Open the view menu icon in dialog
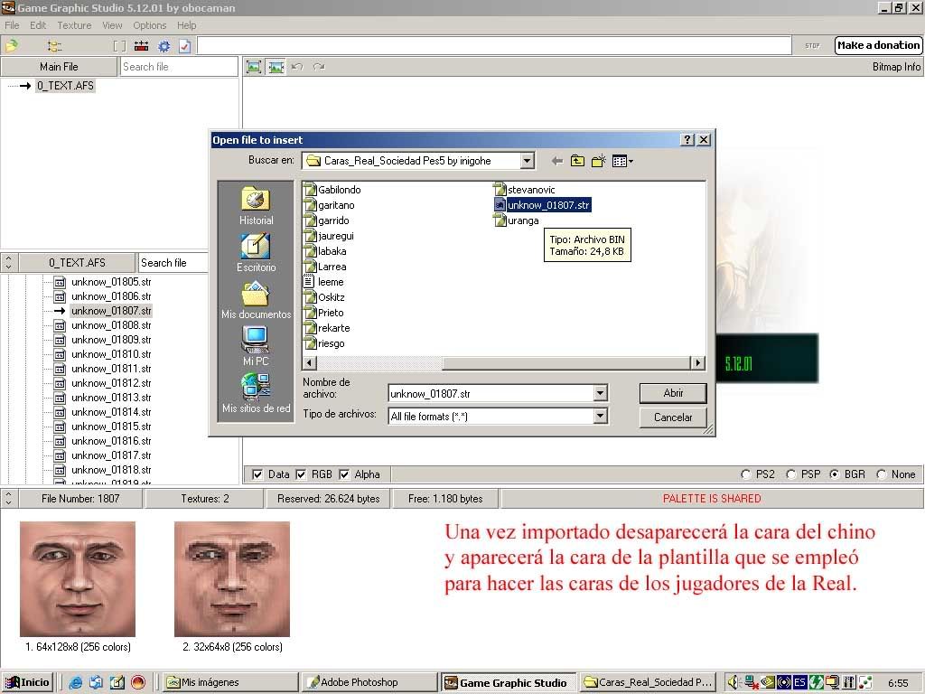This screenshot has height=694, width=925. [x=622, y=161]
